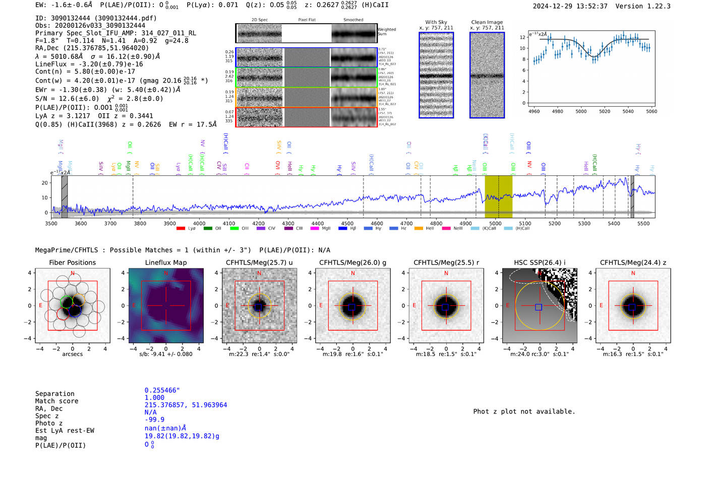Click the orange-bordered fiber 2D spectrum row
Image resolution: width=706 pixels, height=480 pixels.
306,97
